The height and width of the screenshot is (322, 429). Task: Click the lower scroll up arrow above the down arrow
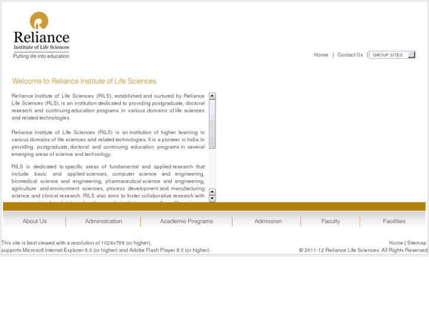(212, 191)
